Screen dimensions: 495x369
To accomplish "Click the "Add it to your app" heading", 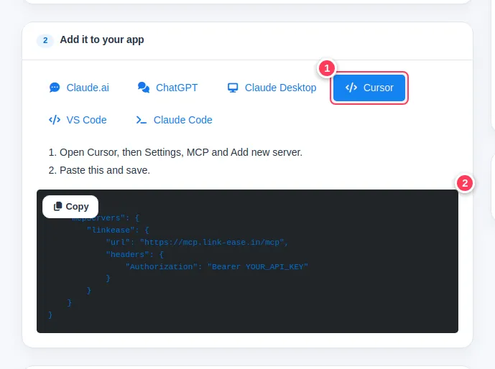I will tap(102, 39).
